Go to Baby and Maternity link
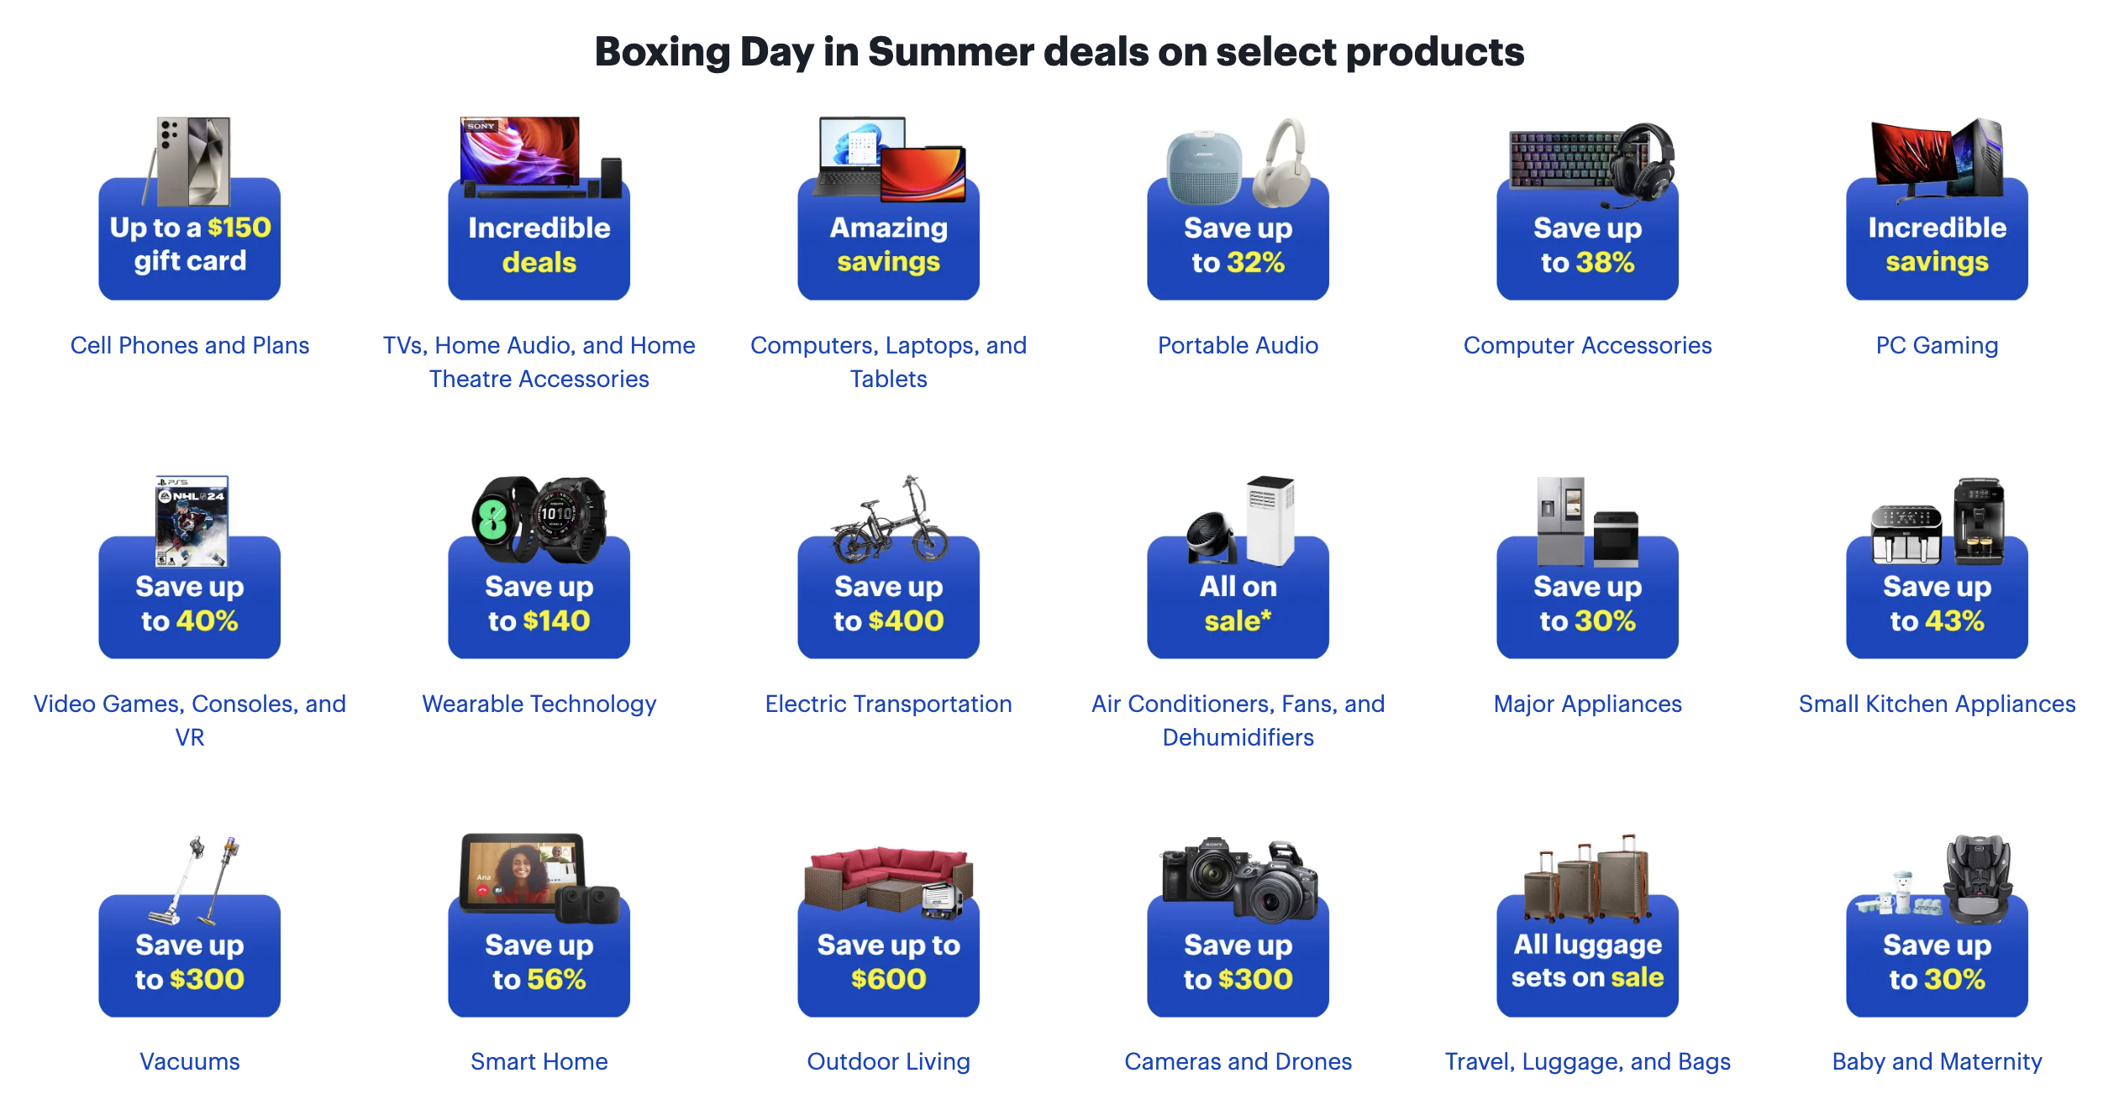This screenshot has height=1115, width=2119. coord(1938,1062)
